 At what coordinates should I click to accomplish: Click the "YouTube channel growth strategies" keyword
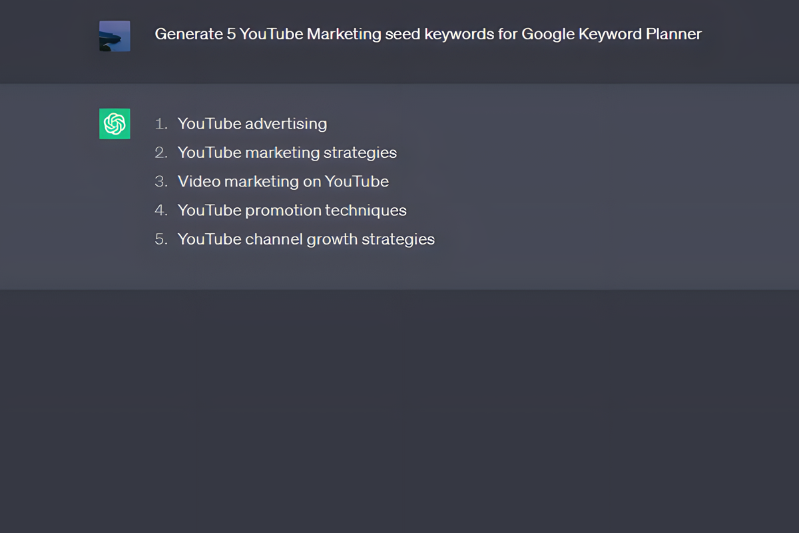click(x=306, y=239)
